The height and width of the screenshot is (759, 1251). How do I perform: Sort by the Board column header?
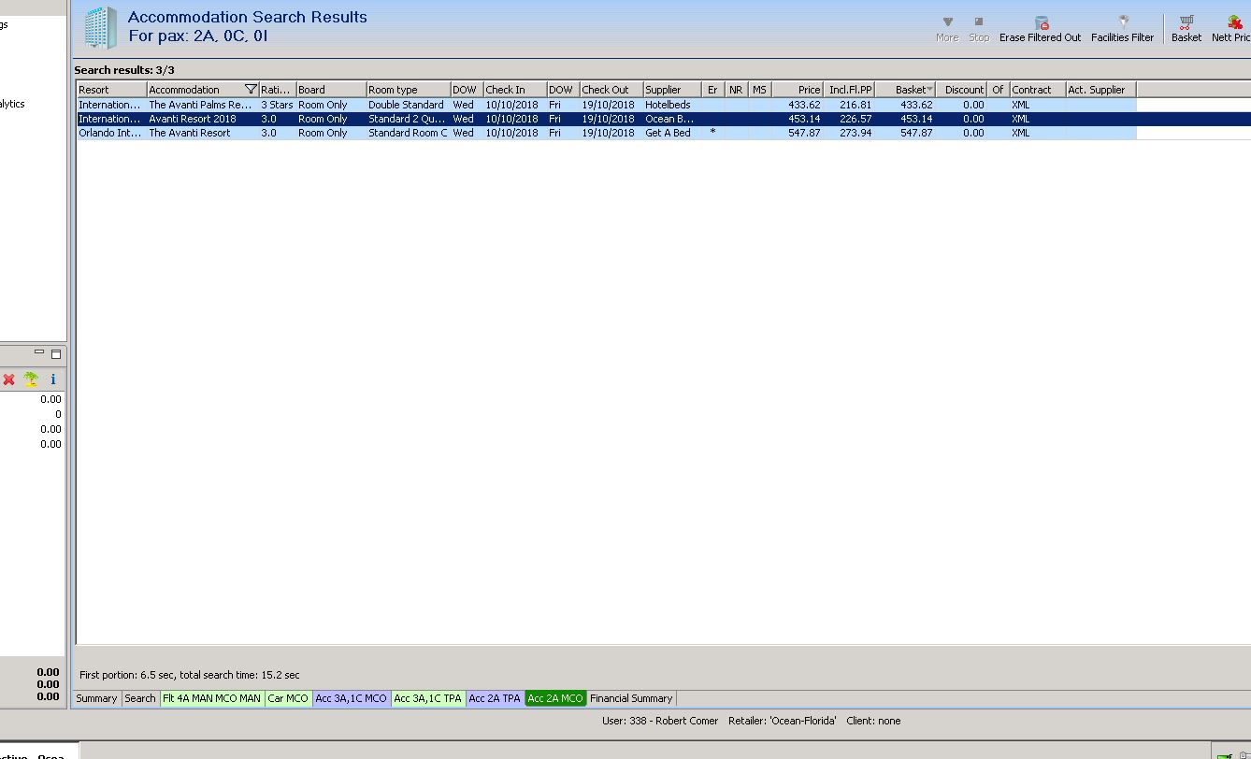pyautogui.click(x=331, y=90)
